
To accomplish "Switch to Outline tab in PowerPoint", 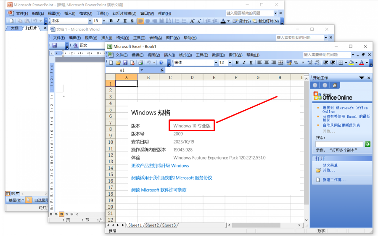I will [15, 28].
